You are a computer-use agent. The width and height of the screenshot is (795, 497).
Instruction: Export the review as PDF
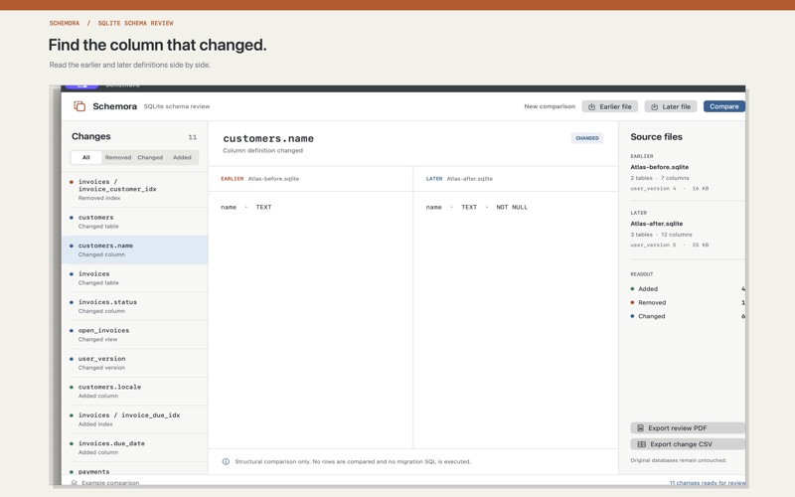pyautogui.click(x=688, y=428)
